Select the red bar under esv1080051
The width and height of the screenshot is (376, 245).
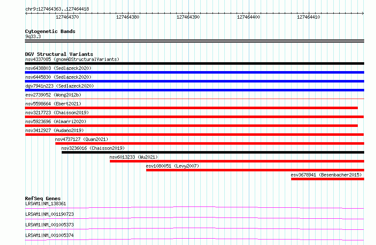click(x=255, y=170)
